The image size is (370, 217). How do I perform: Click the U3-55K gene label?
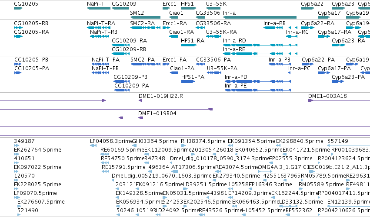coord(216,4)
